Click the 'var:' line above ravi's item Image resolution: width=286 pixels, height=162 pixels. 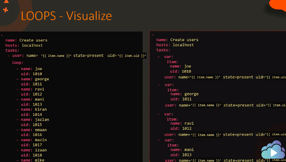click(169, 114)
